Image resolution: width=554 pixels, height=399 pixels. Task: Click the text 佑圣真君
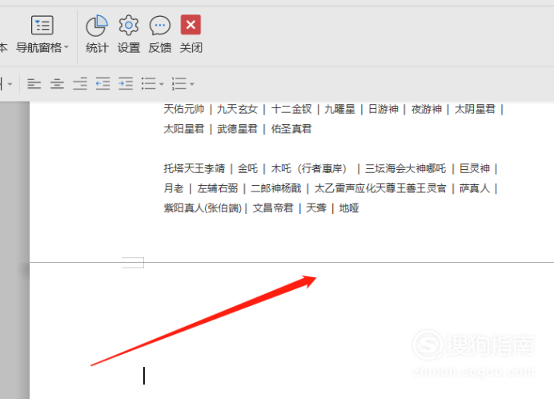[291, 129]
